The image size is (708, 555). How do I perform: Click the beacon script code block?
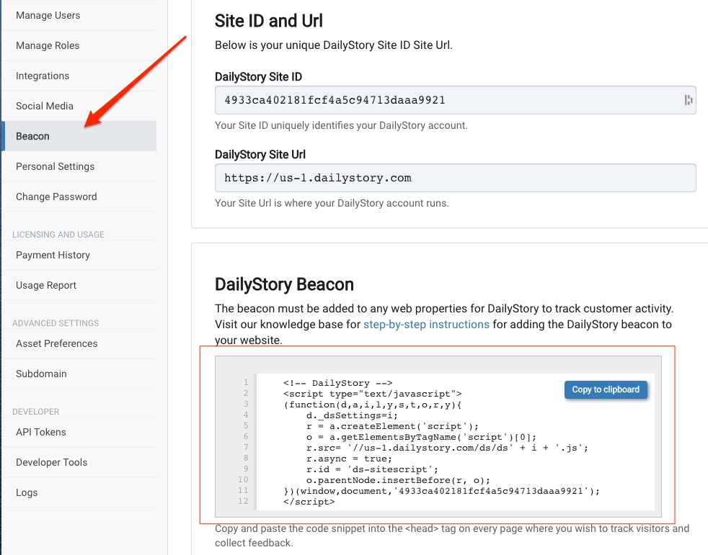click(x=438, y=436)
